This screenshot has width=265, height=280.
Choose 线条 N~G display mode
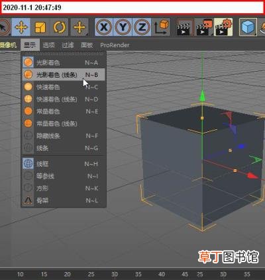(64, 148)
